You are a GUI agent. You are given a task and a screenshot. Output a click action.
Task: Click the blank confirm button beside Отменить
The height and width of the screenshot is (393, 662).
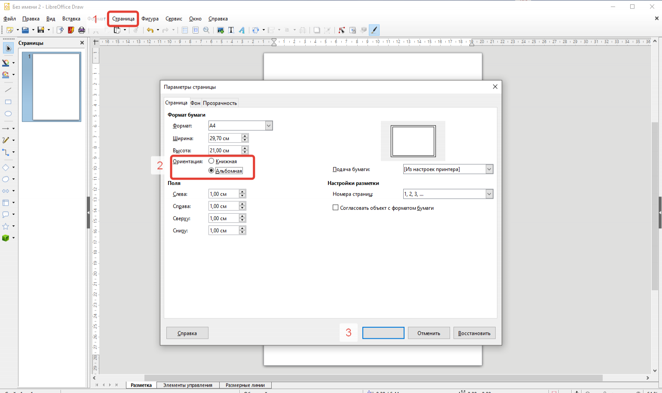click(x=383, y=333)
